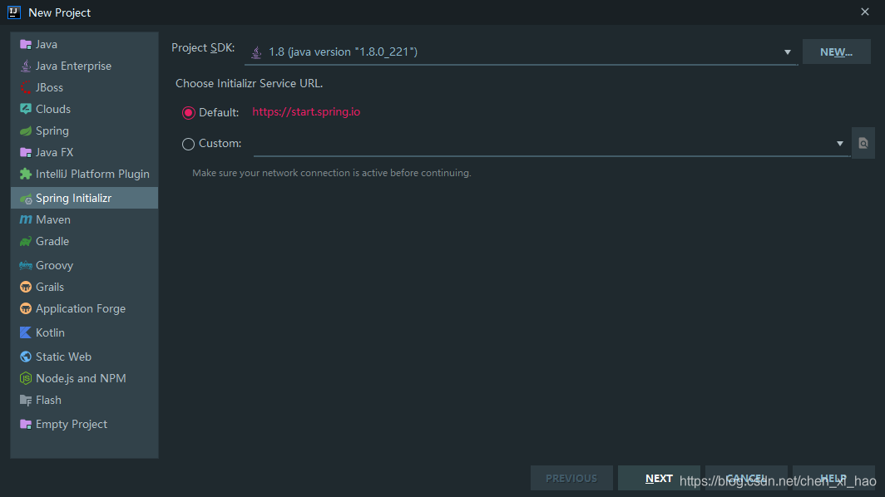Expand the Custom URL history dropdown arrow
The width and height of the screenshot is (885, 497).
(x=840, y=144)
